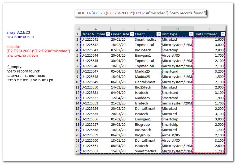The image size is (236, 164).
Task: Click the 'if_empty:' annotation label
Action: click(x=14, y=67)
